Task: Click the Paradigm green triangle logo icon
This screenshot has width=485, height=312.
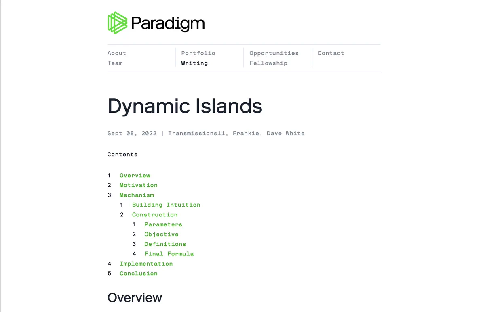Action: tap(117, 23)
